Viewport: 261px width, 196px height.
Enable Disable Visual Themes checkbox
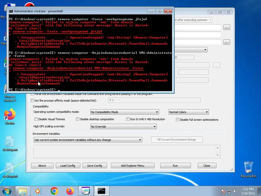[x=36, y=119]
